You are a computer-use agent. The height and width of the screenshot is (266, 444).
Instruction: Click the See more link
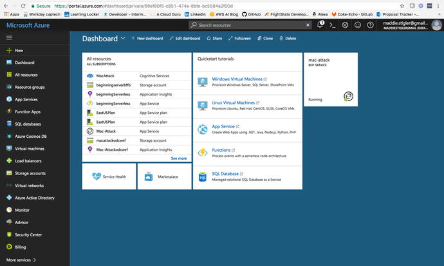[179, 158]
